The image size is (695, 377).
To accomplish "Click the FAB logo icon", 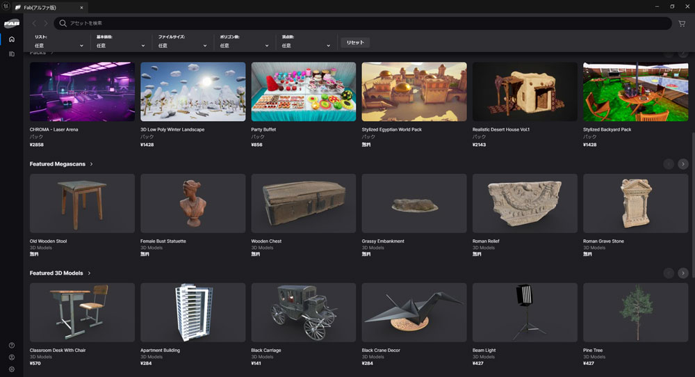I will pyautogui.click(x=12, y=24).
